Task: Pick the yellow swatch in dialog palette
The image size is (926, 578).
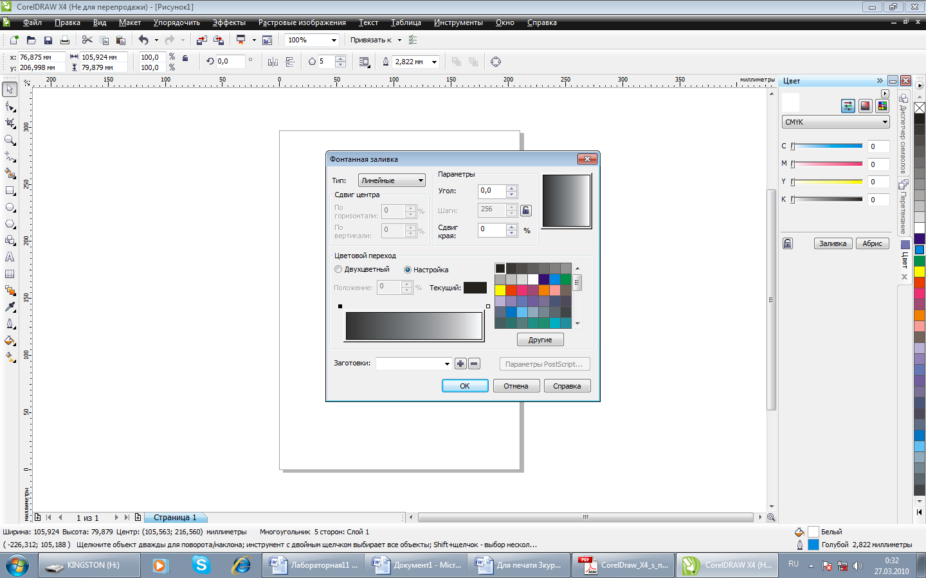Action: (500, 290)
